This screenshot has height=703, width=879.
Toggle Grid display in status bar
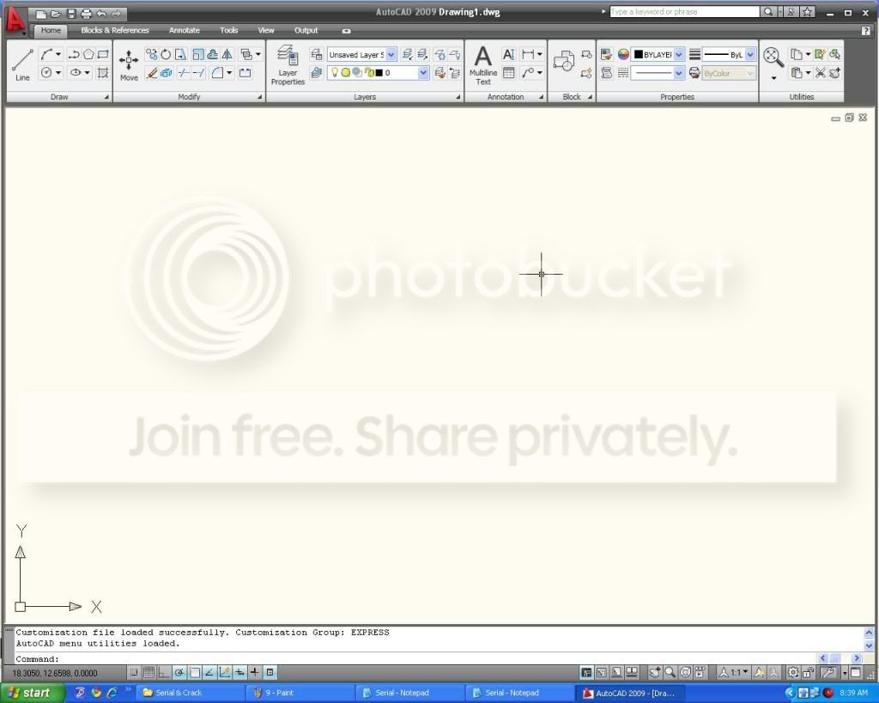(x=149, y=672)
